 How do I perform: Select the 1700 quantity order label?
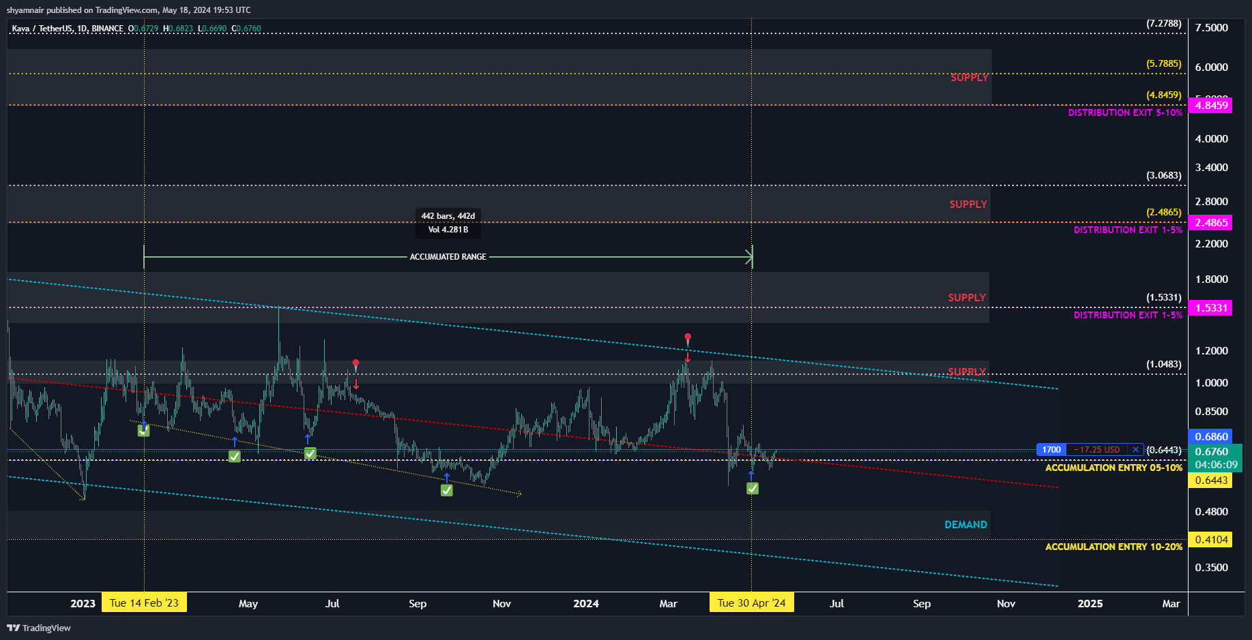pyautogui.click(x=1051, y=450)
